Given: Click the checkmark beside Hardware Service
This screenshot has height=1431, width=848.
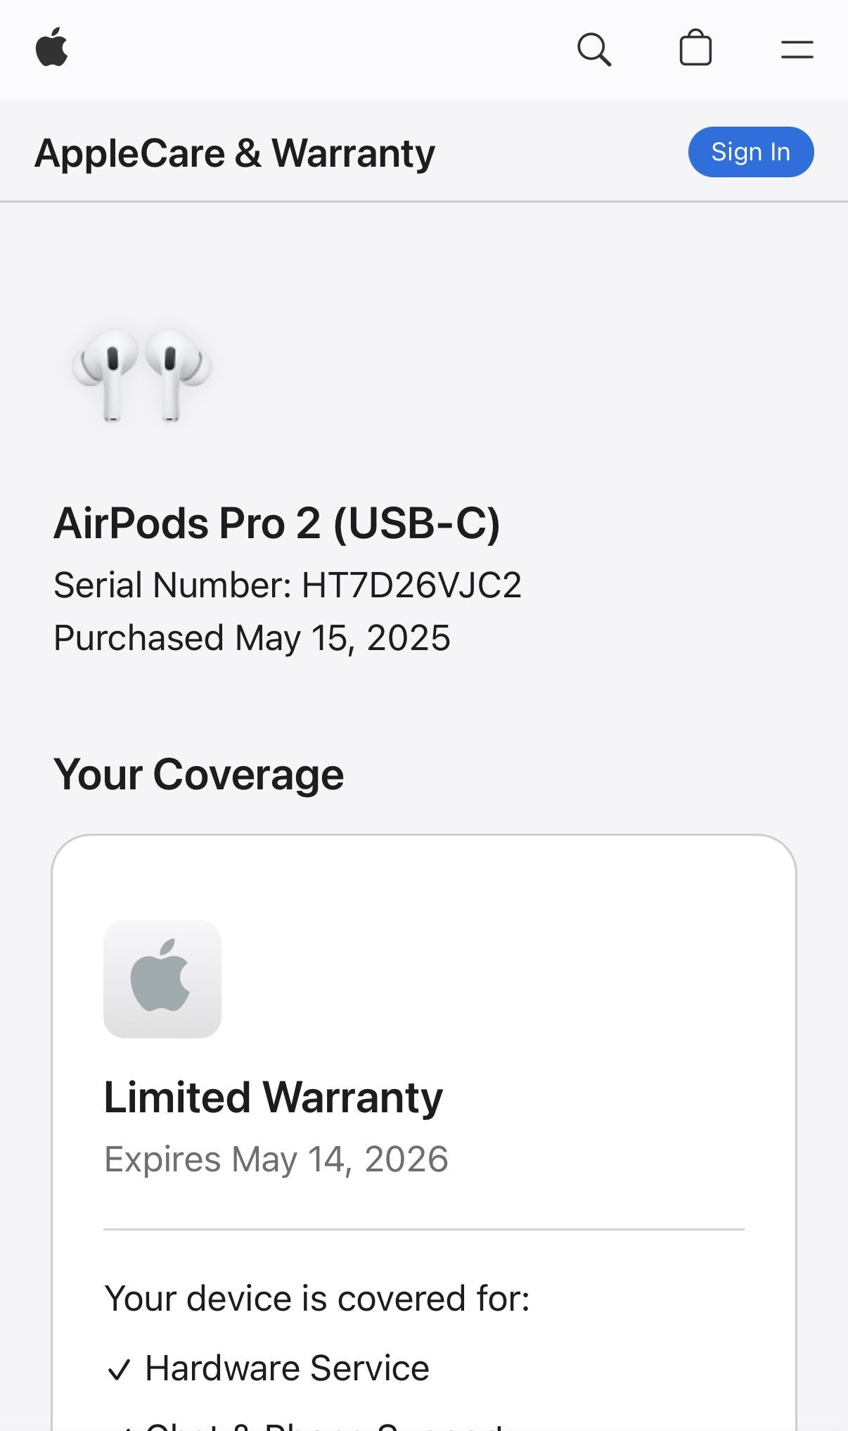Looking at the screenshot, I should tap(119, 1369).
